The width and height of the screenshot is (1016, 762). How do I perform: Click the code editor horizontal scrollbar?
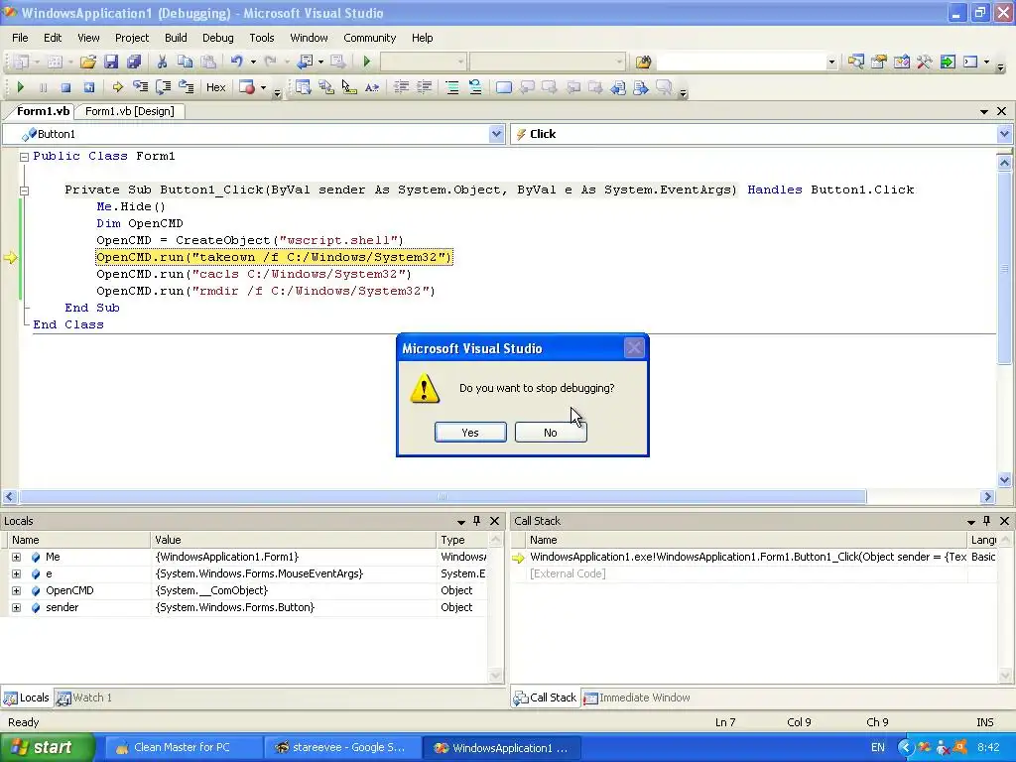(443, 497)
